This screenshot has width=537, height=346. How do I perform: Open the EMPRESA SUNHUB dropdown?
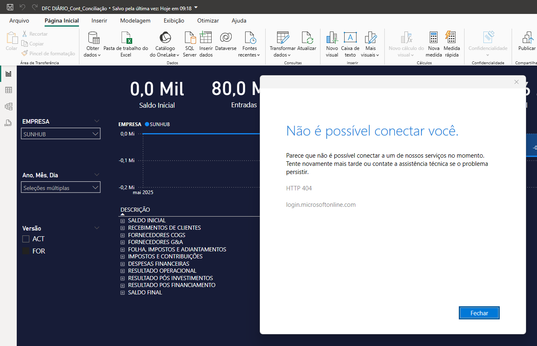pyautogui.click(x=61, y=134)
